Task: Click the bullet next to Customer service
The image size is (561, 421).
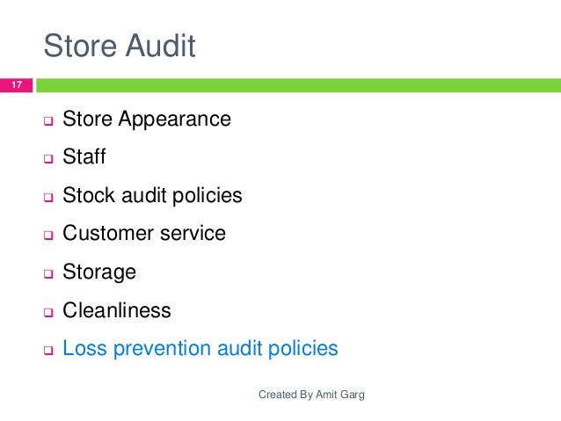Action: click(x=48, y=235)
